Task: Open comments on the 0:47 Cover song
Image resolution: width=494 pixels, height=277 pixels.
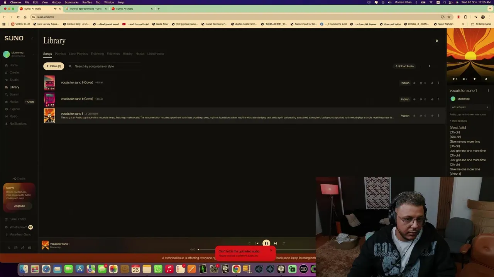Action: click(423, 99)
